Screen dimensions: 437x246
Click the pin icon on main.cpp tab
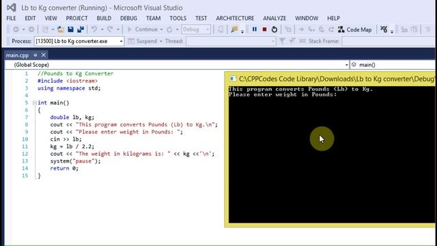tap(36, 55)
